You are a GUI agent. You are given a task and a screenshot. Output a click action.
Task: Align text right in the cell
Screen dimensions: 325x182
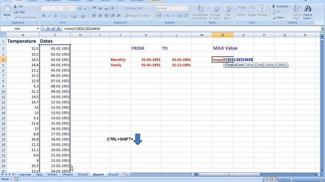point(106,16)
